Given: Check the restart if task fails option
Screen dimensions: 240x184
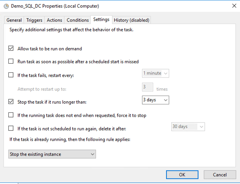Looking at the screenshot, I should (11, 75).
